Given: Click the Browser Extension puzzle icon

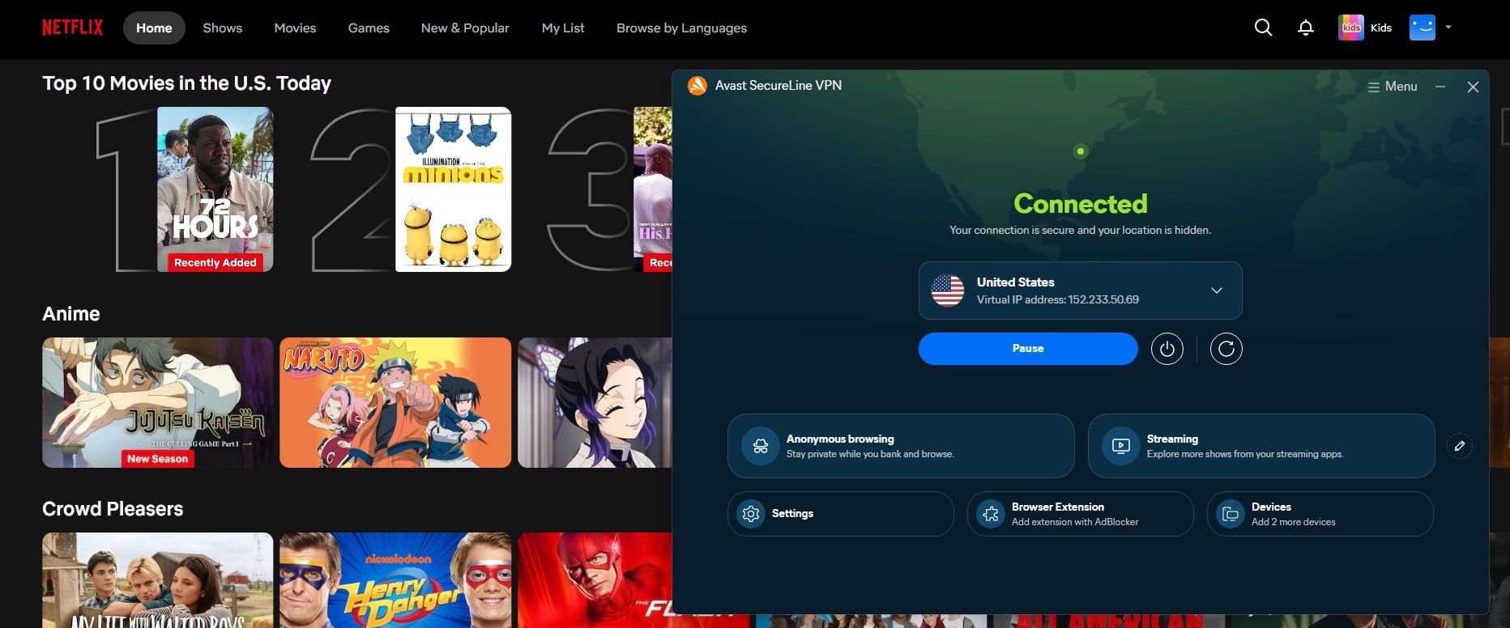Looking at the screenshot, I should pos(990,514).
